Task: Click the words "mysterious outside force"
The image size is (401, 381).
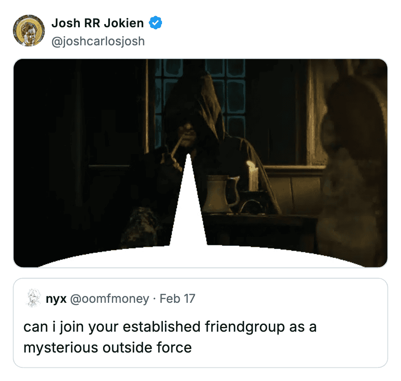Action: pyautogui.click(x=107, y=347)
